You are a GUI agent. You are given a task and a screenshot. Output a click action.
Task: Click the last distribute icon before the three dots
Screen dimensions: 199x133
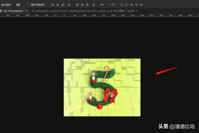point(94,5)
